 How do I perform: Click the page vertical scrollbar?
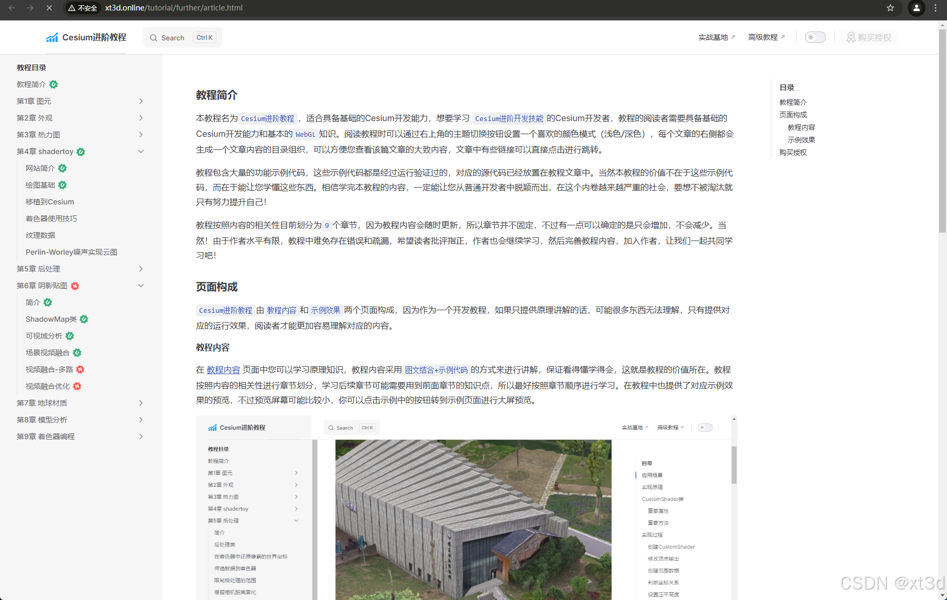click(x=942, y=131)
